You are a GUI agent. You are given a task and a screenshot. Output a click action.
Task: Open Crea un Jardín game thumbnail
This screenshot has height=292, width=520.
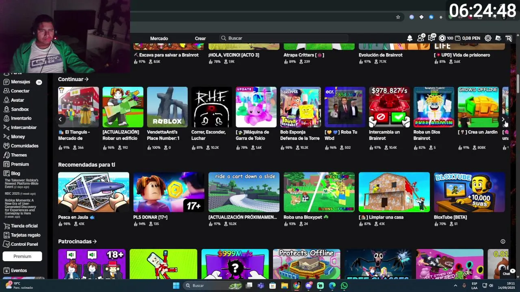point(478,107)
